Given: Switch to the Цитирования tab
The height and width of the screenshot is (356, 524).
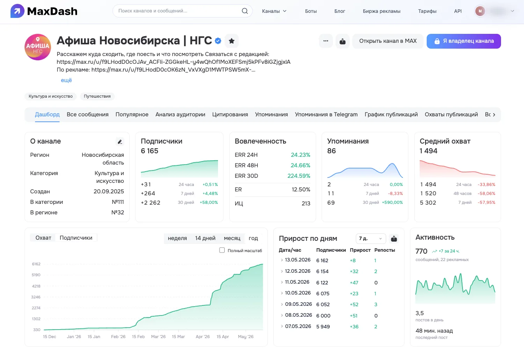Looking at the screenshot, I should pos(230,114).
